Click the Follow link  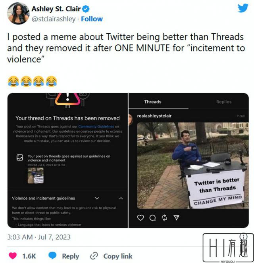(92, 19)
